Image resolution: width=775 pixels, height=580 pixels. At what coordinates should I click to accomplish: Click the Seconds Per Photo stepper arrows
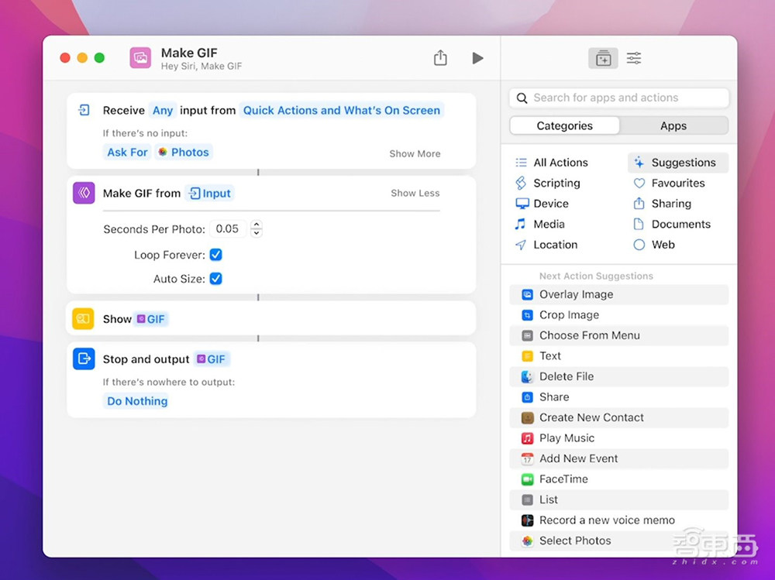click(x=257, y=229)
